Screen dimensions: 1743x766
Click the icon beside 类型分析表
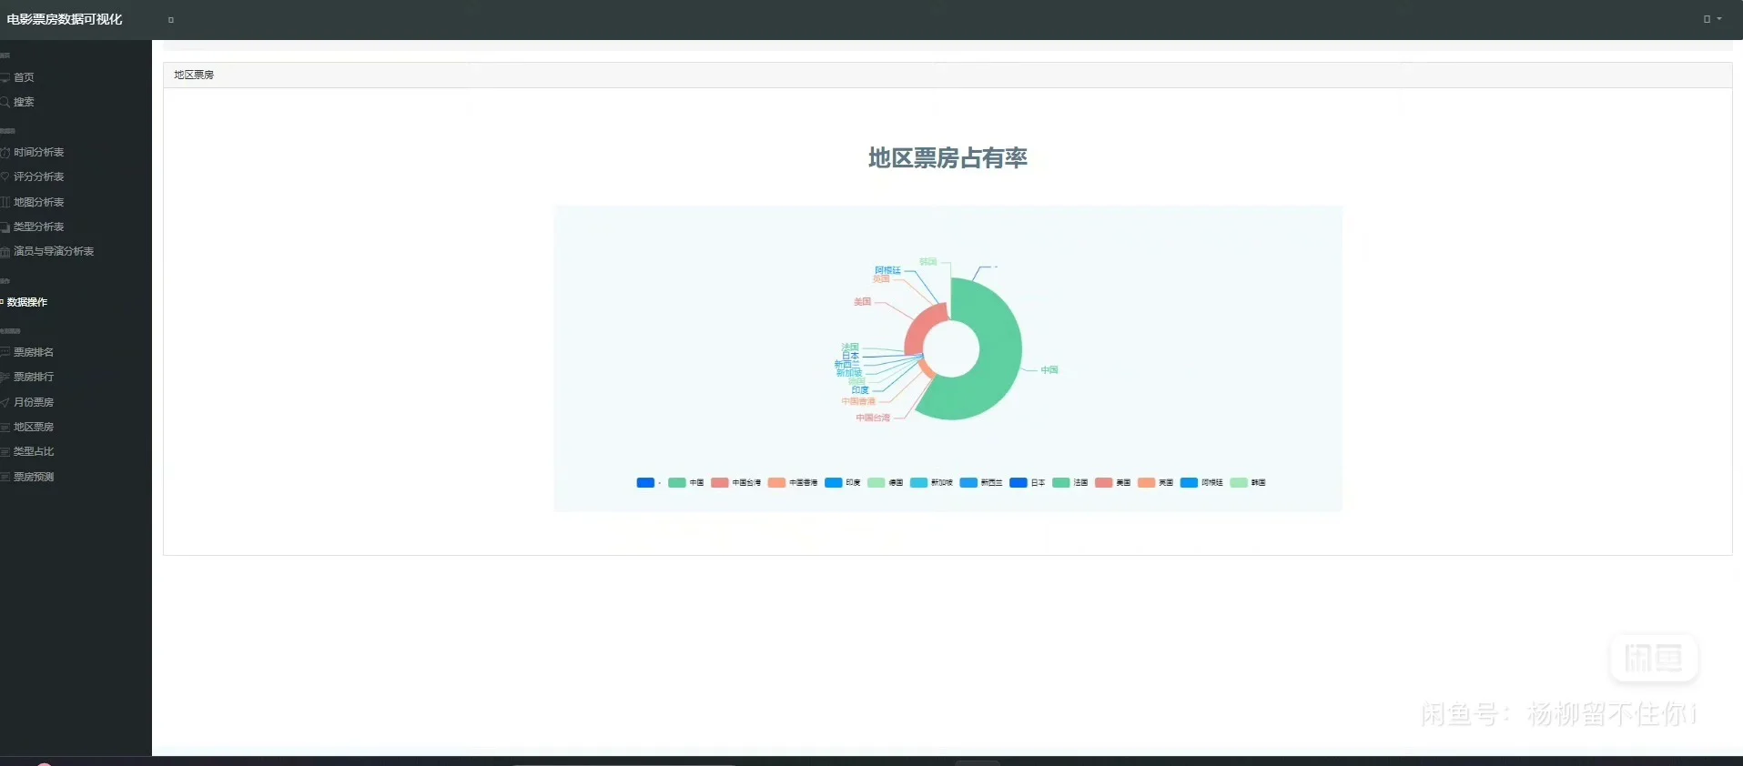[5, 227]
